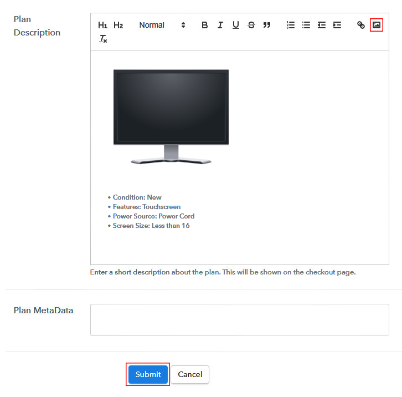Image resolution: width=402 pixels, height=397 pixels.
Task: Clear text formatting
Action: click(103, 39)
